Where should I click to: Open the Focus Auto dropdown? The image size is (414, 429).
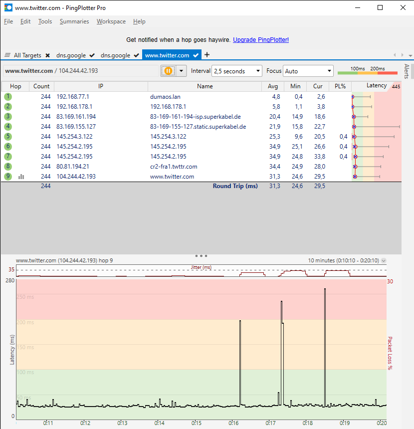308,71
